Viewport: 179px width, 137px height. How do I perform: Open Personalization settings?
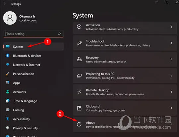pos(24,74)
